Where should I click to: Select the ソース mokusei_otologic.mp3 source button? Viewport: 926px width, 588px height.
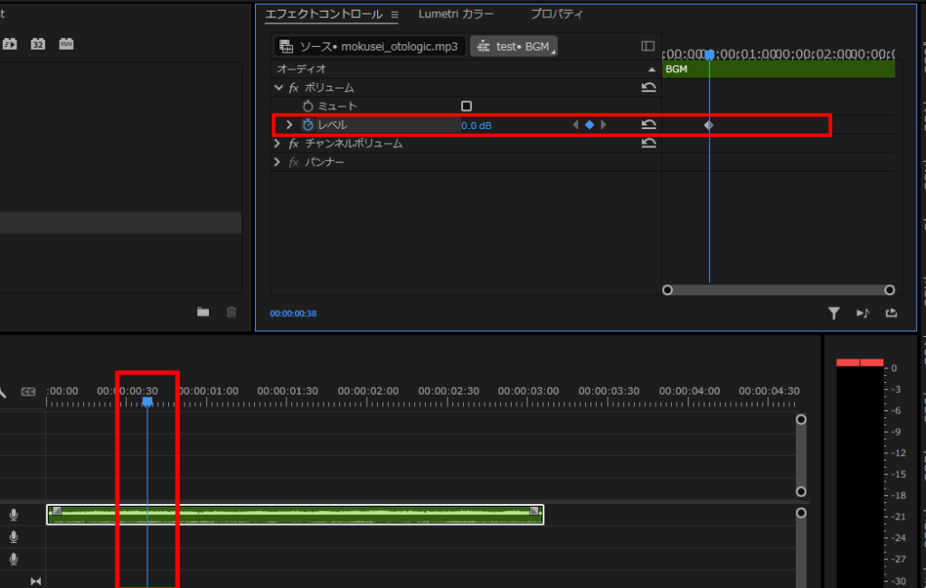[x=370, y=46]
